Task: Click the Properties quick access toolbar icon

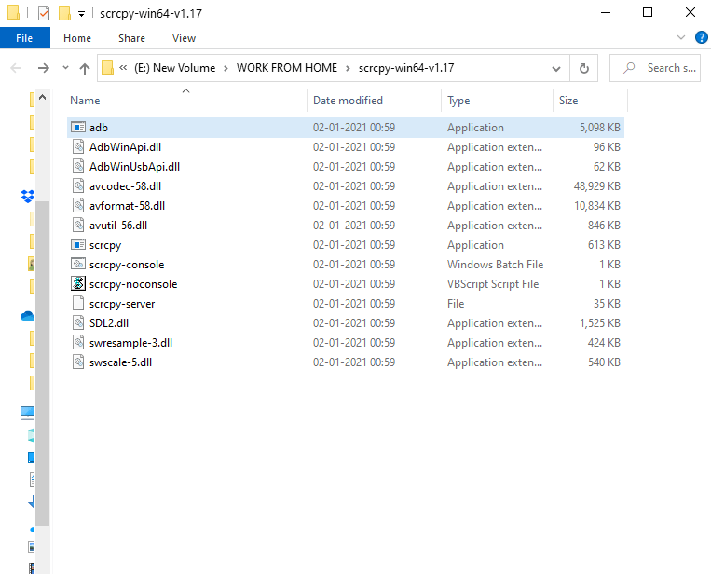Action: (44, 13)
